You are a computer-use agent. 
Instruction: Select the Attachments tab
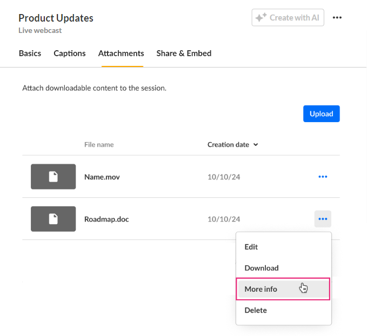coord(121,53)
